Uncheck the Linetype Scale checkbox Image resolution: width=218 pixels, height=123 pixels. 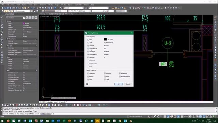click(88, 49)
